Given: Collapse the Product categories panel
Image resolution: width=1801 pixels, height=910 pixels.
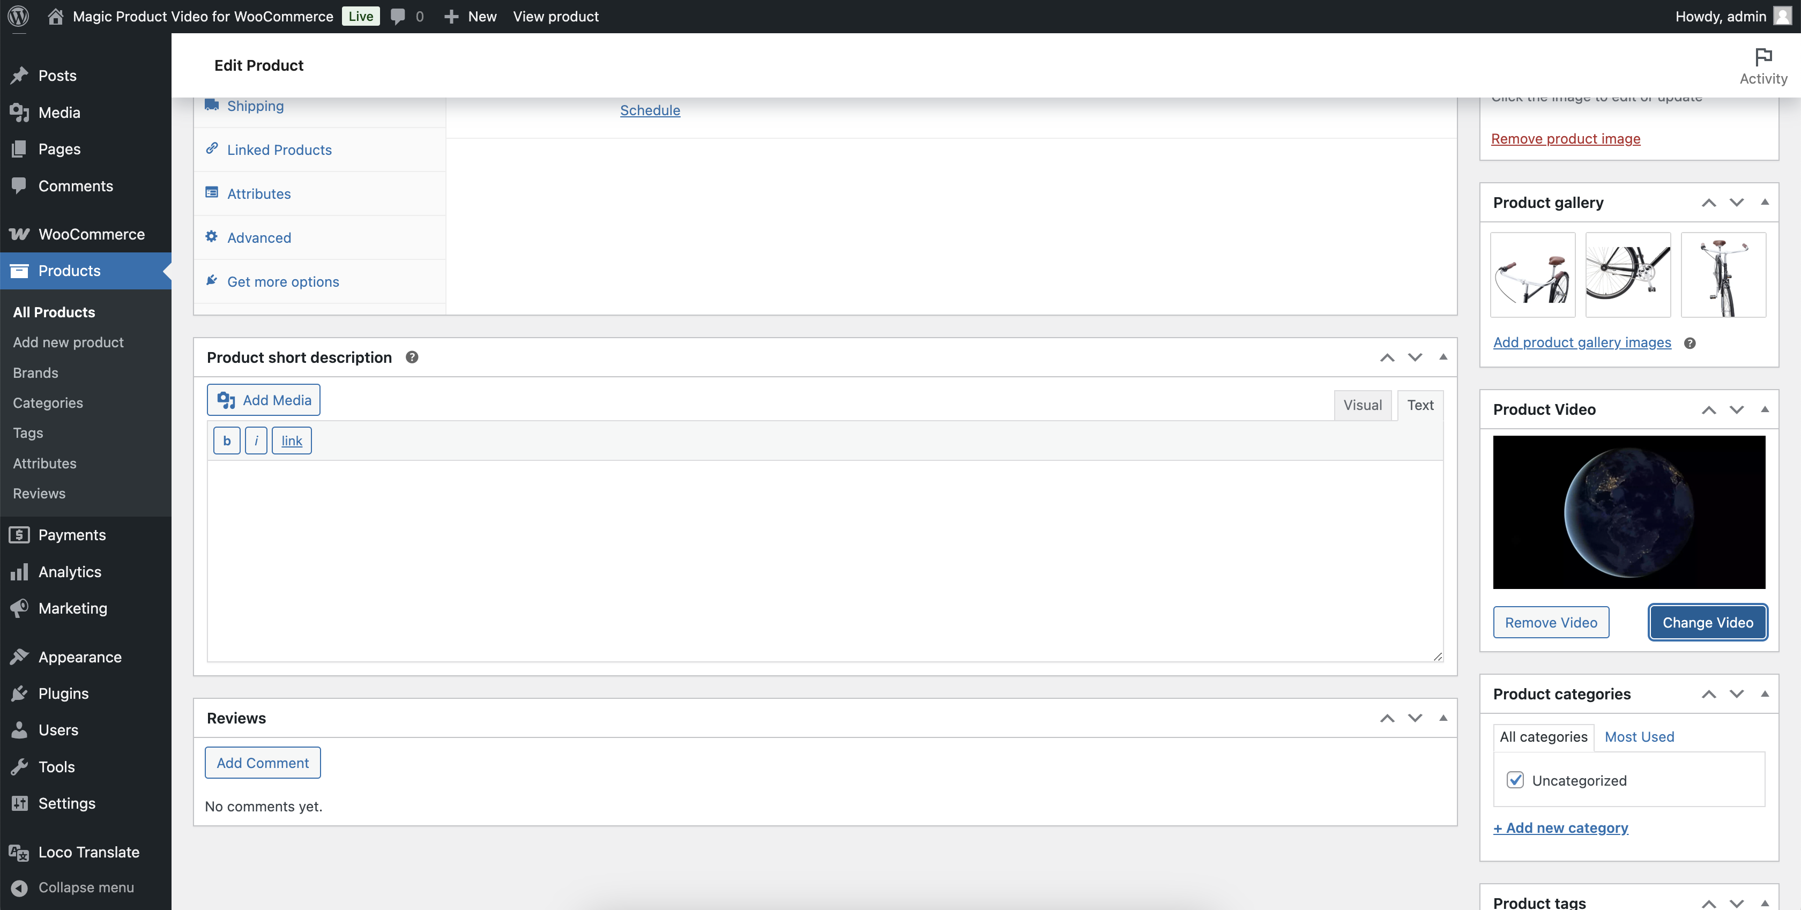Looking at the screenshot, I should pos(1765,693).
